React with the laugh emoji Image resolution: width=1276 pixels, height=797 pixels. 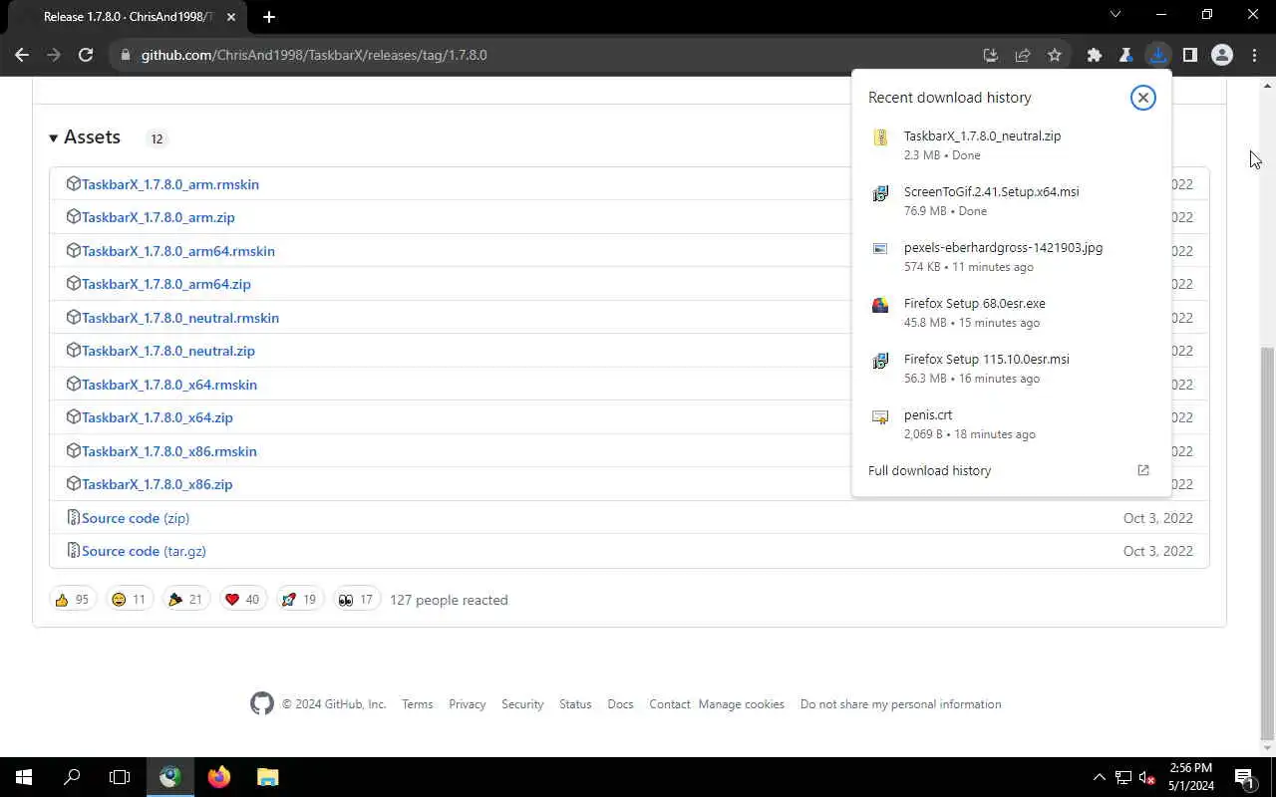[130, 599]
